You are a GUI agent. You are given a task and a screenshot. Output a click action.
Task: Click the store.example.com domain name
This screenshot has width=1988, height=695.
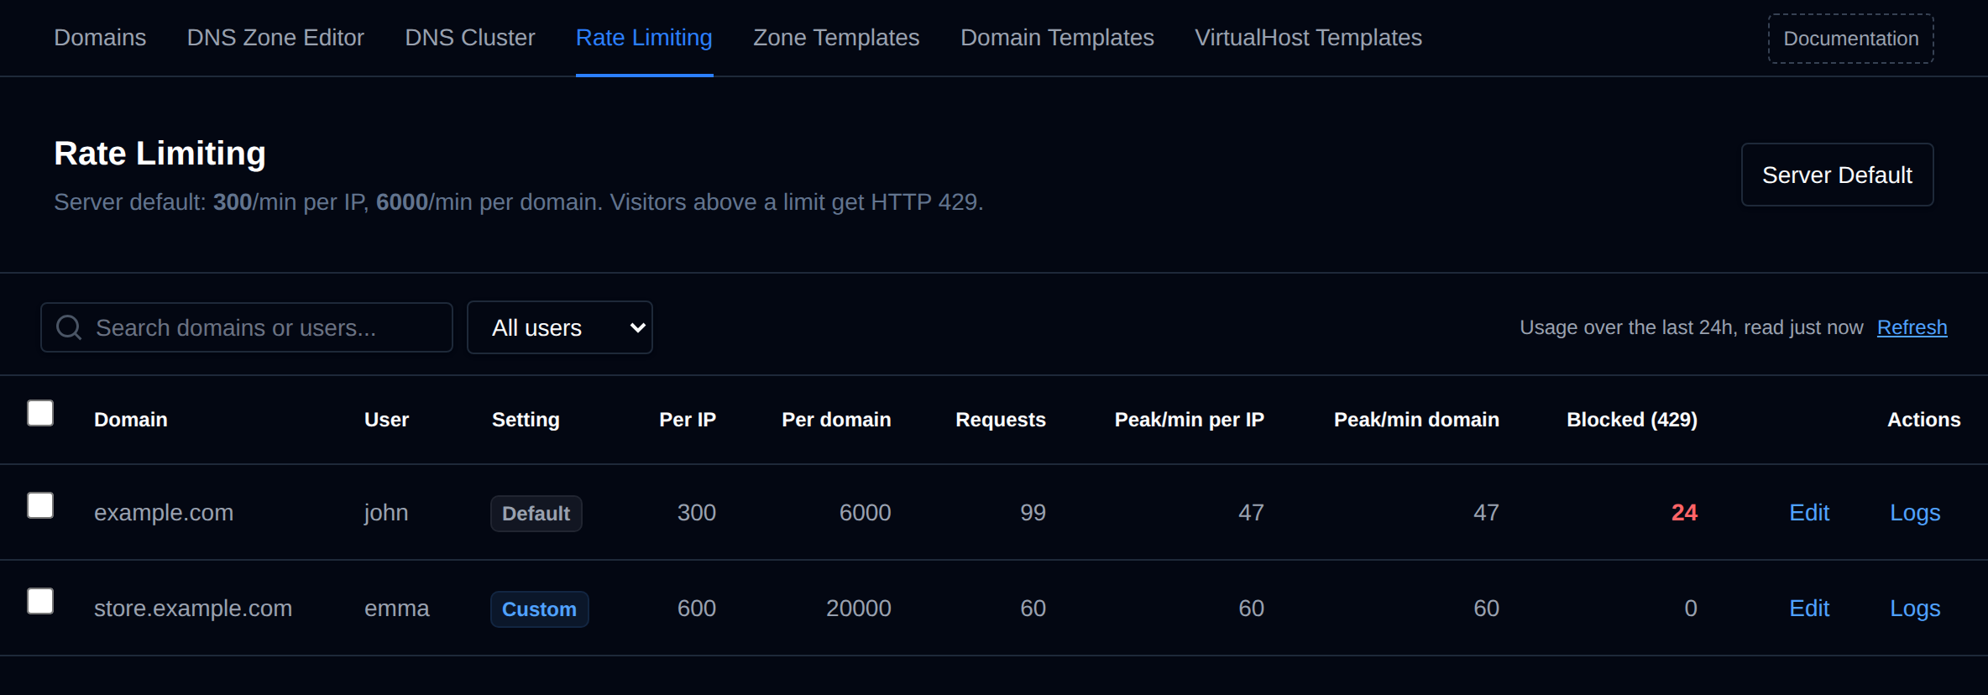tap(193, 609)
